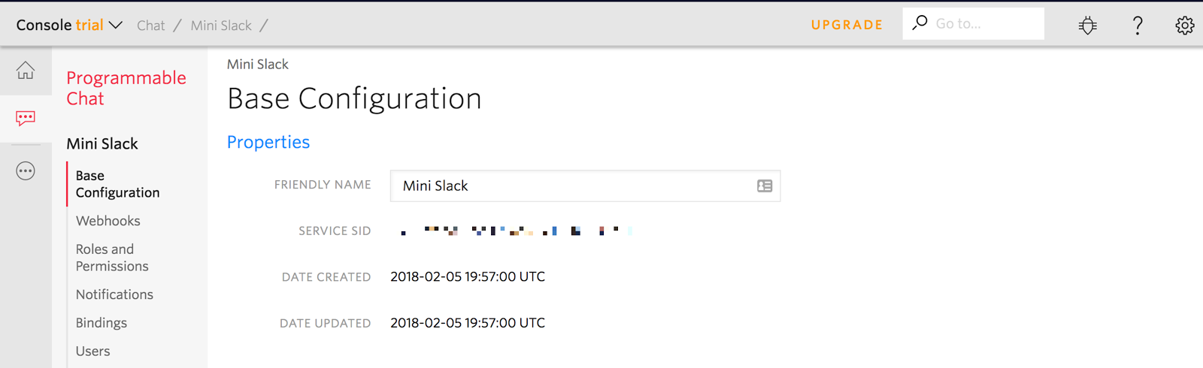1203x368 pixels.
Task: Open the Webhooks menu item
Action: pyautogui.click(x=108, y=221)
